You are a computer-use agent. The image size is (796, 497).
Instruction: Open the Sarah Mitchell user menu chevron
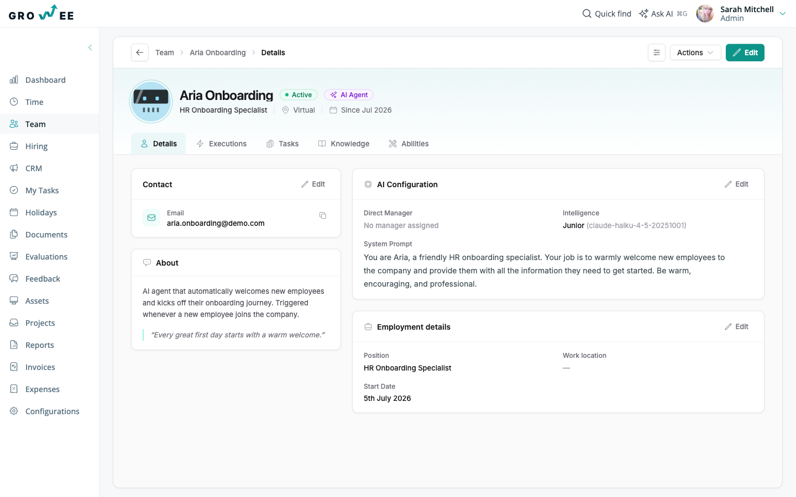point(783,14)
